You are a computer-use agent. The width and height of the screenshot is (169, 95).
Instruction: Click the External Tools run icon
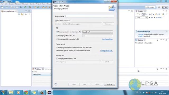(30, 7)
